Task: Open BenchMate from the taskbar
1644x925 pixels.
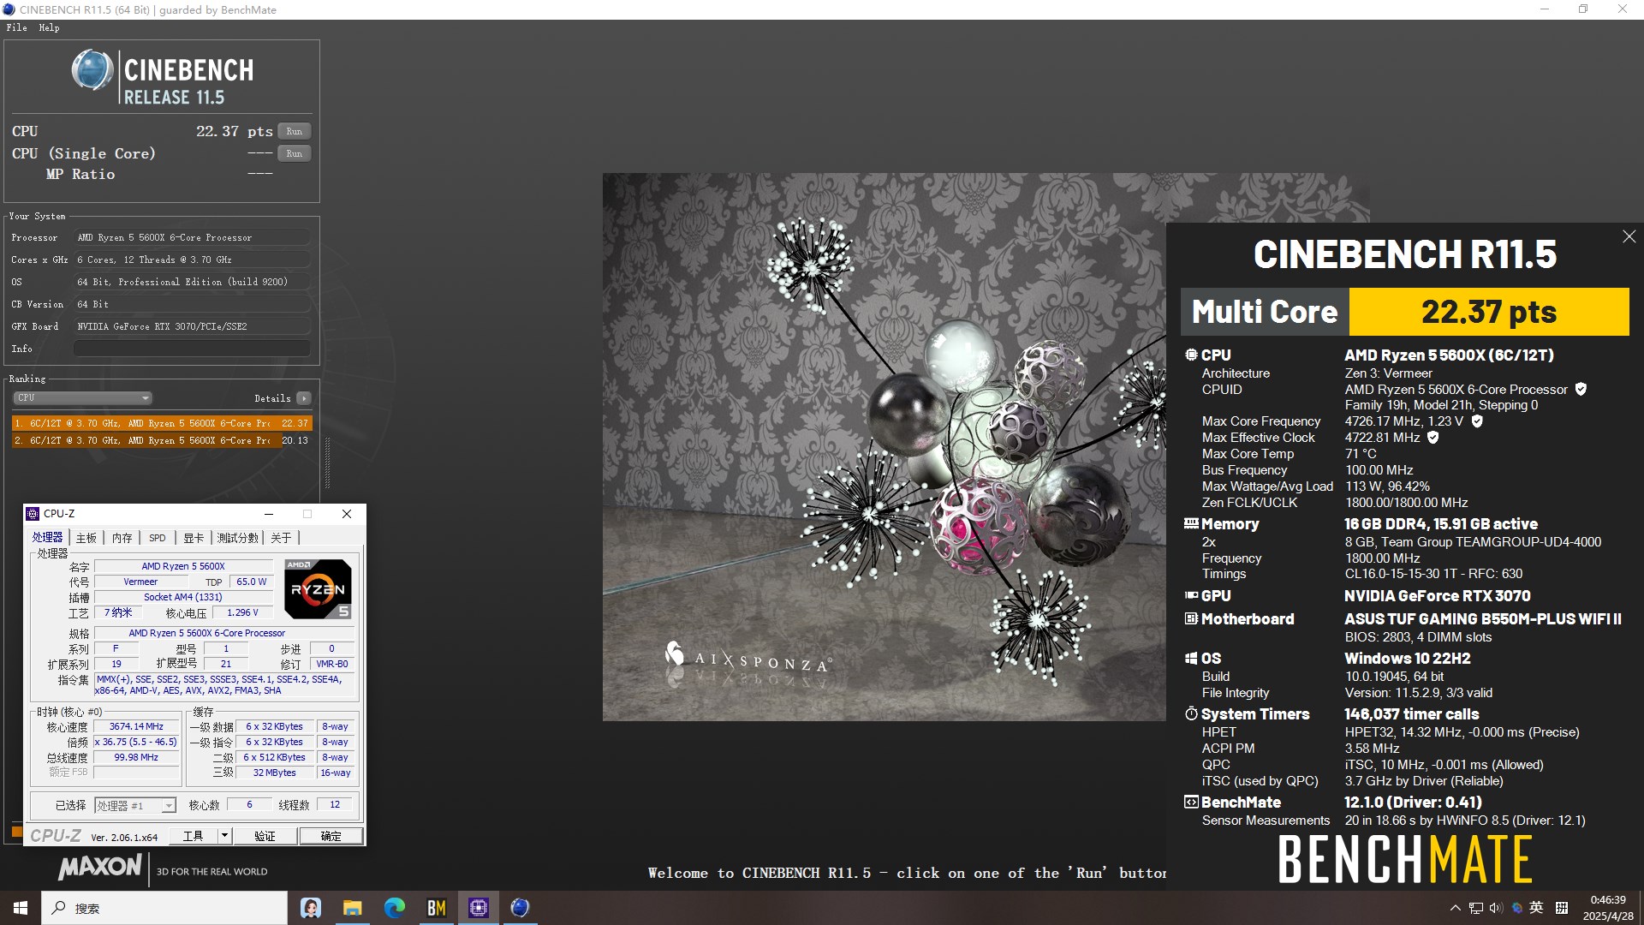Action: point(436,908)
